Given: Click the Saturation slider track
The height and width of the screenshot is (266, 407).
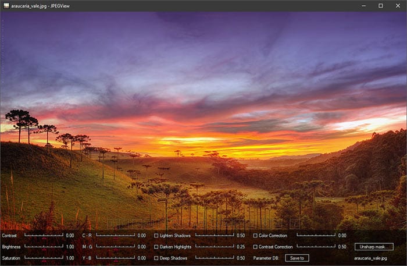Looking at the screenshot, I should click(x=44, y=258).
